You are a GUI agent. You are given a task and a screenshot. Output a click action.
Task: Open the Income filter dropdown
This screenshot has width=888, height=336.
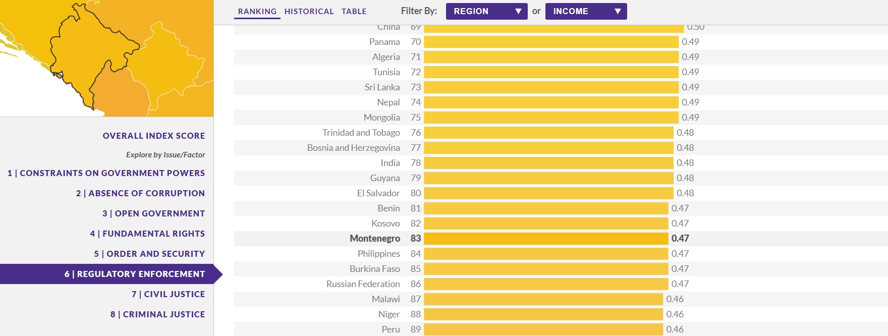click(586, 11)
